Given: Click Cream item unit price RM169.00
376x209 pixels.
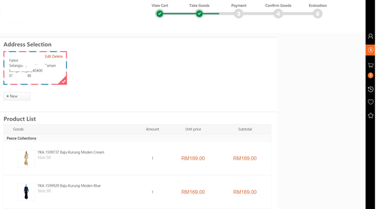Looking at the screenshot, I should [193, 158].
